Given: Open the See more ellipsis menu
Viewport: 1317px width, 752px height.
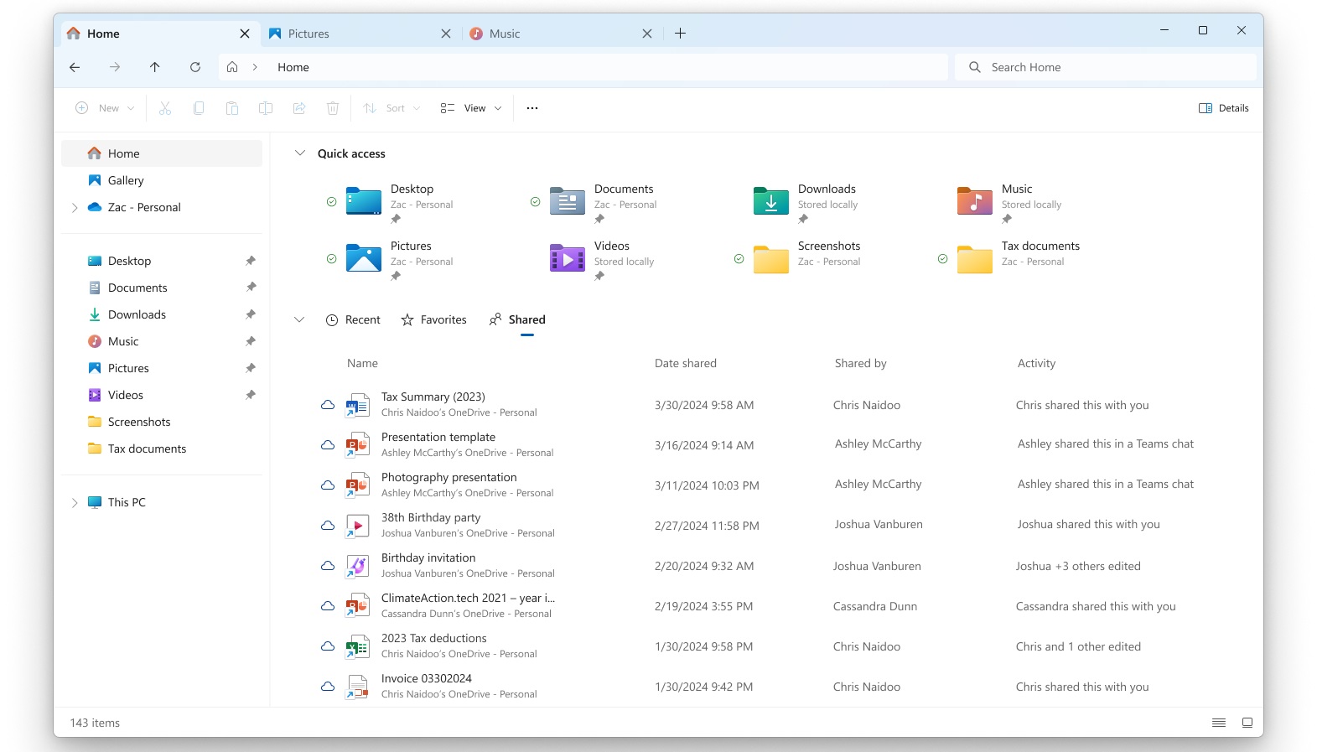Looking at the screenshot, I should pos(532,108).
